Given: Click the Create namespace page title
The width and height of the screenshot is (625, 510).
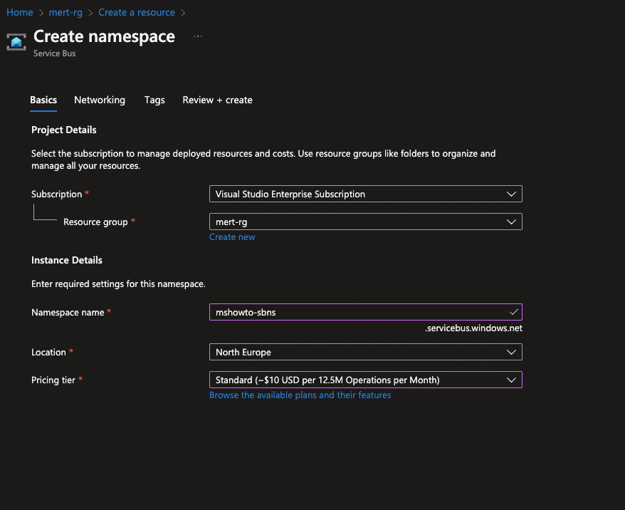Looking at the screenshot, I should tap(105, 36).
